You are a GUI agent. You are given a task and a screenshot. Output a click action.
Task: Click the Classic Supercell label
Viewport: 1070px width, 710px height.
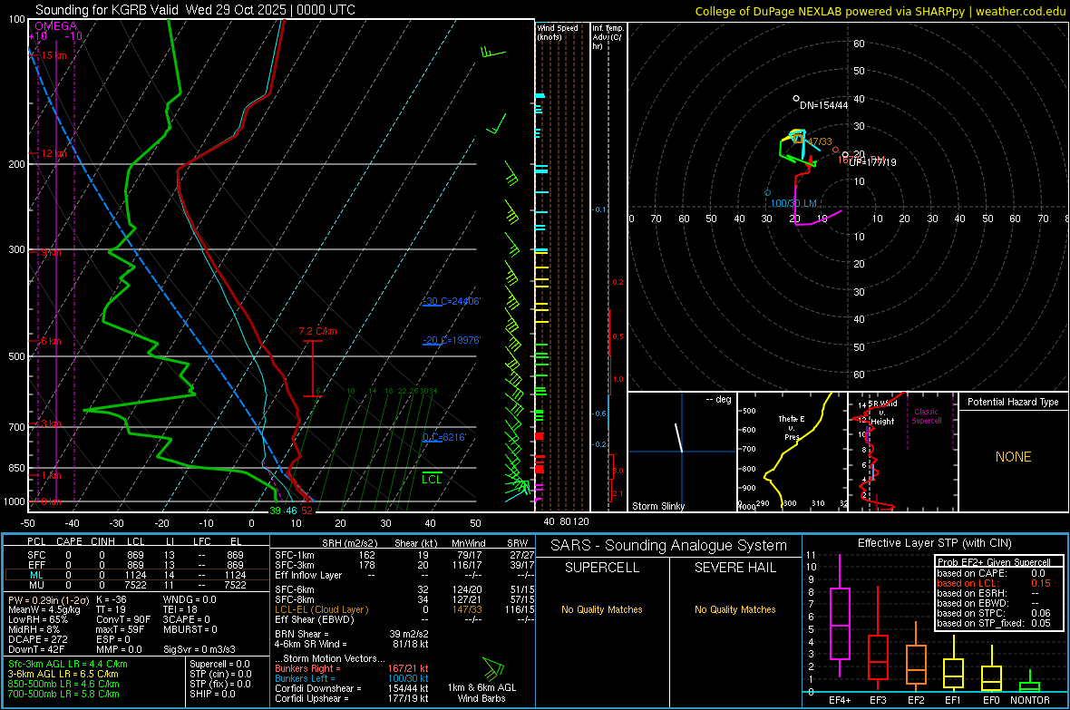click(x=926, y=416)
